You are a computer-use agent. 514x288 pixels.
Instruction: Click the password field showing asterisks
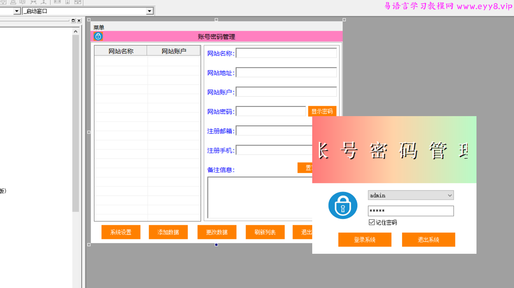[411, 211]
